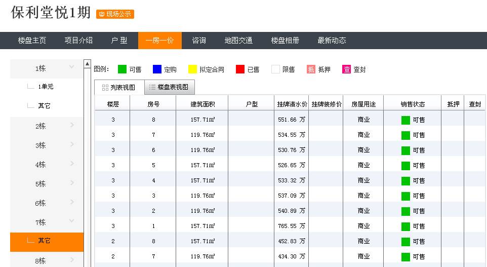487x267 pixels.
Task: Open the 地图交通 navigation page
Action: 238,41
